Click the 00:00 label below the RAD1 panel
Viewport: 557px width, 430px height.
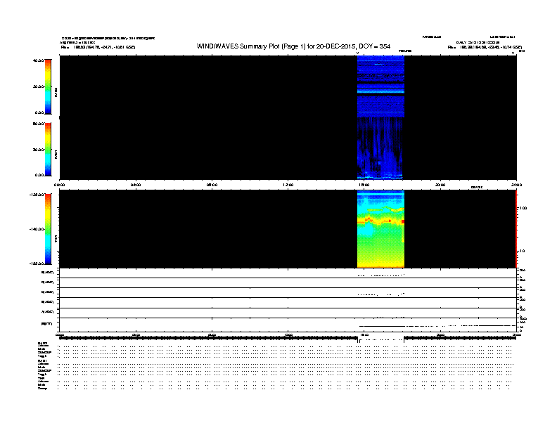pyautogui.click(x=59, y=185)
